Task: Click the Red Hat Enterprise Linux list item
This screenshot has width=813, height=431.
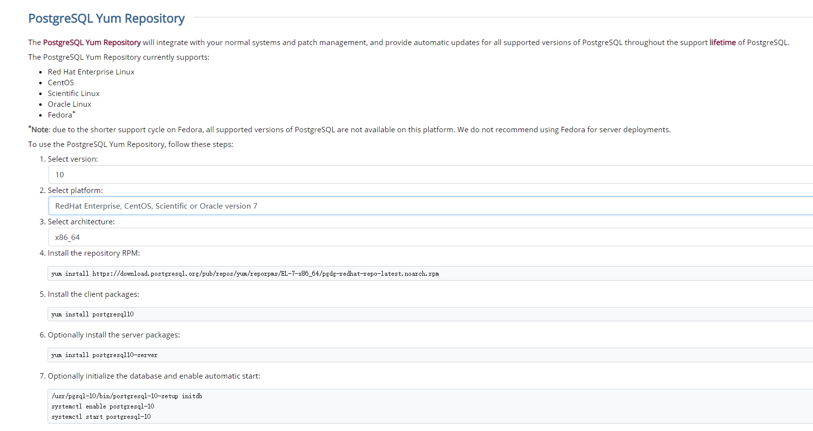Action: coord(91,72)
